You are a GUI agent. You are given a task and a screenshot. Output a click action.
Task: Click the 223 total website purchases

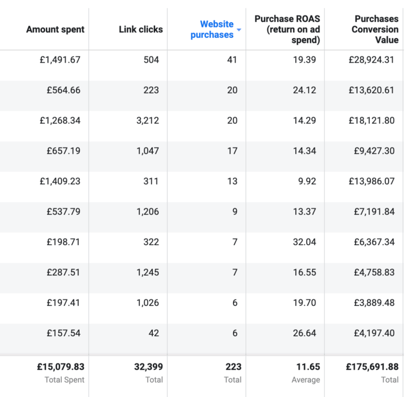coord(233,367)
